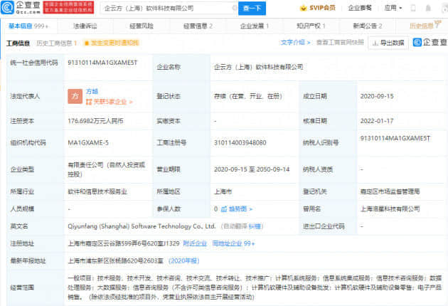Viewport: 448px width, 306px height.
Task: Click the 企业类型 label link
Action: click(22, 169)
